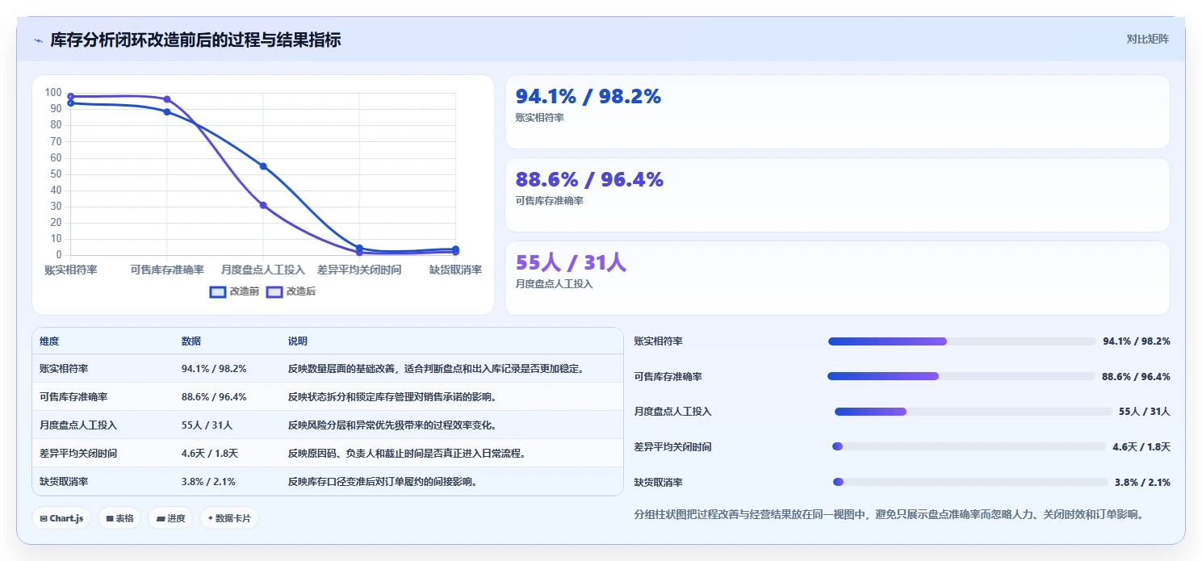Click the 库存分析闭环改造前后的过程与结果指标 title
The image size is (1202, 561).
point(195,40)
